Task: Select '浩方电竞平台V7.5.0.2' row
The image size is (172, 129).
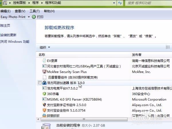Action: pyautogui.click(x=62, y=88)
